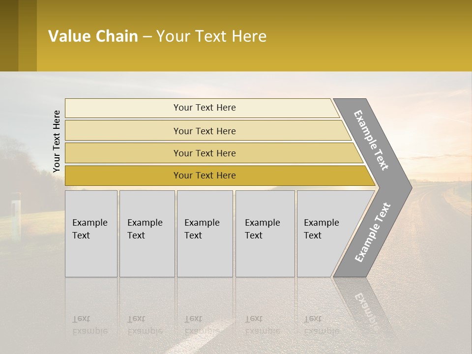The height and width of the screenshot is (354, 472).
Task: Click the dark brown stripe left of title
Action: click(x=9, y=35)
